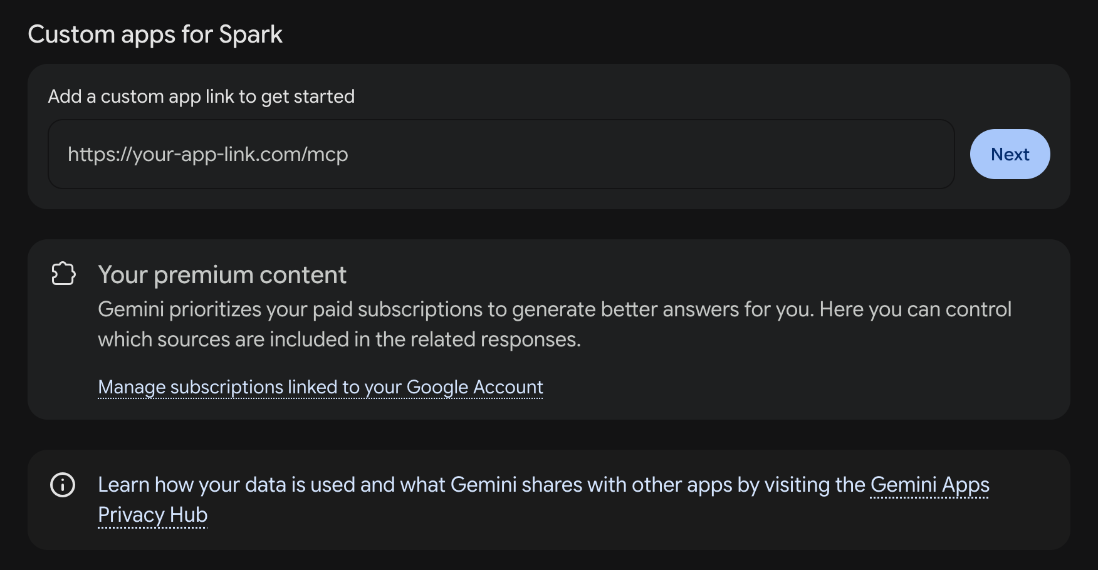
Task: Click the puzzle piece icon beside premium content
Action: (63, 274)
